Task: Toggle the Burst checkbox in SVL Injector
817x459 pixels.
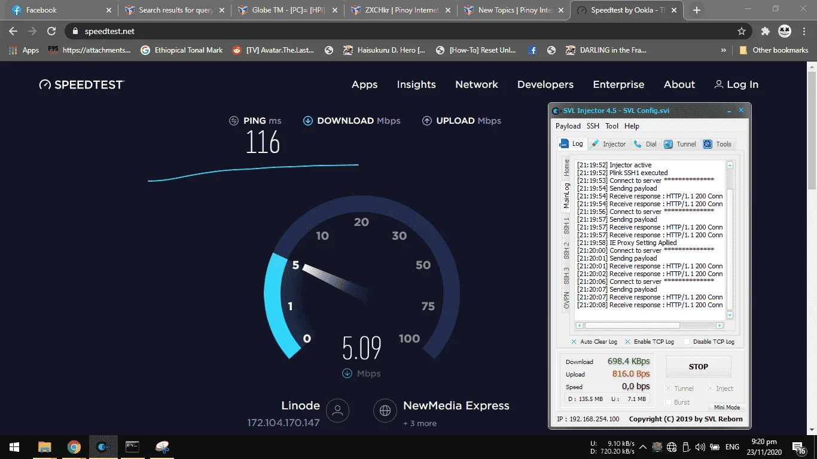Action: [669, 402]
